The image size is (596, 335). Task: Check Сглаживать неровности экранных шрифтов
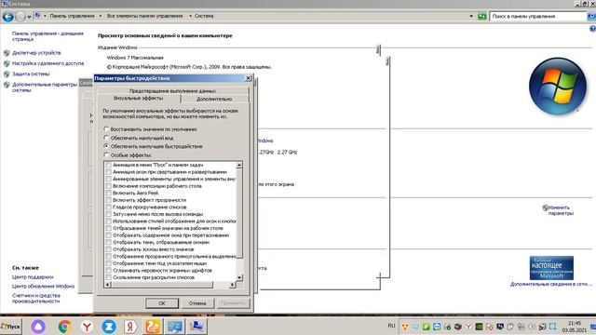108,270
